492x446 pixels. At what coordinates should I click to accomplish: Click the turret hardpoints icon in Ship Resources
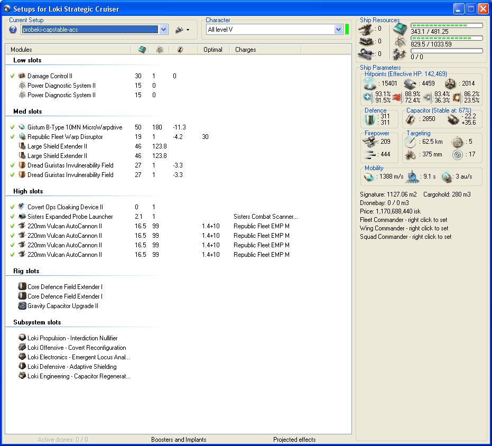click(x=366, y=29)
